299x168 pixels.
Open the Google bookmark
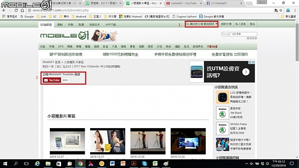[27, 16]
